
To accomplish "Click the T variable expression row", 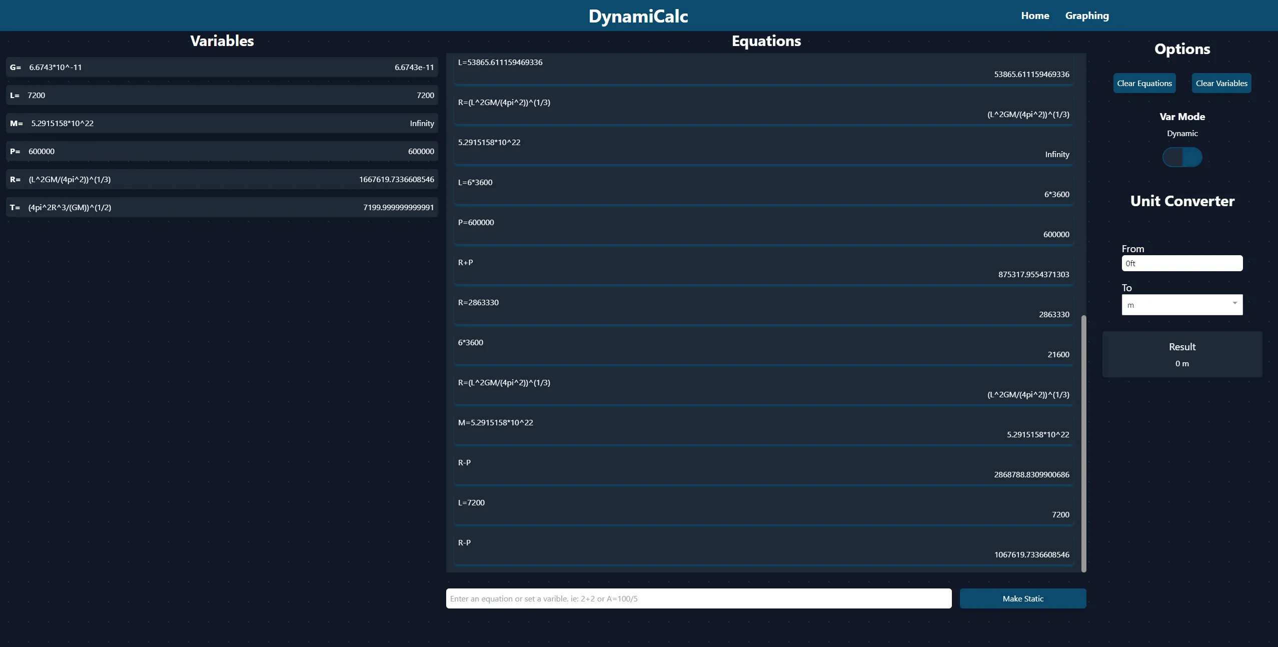I will [222, 207].
